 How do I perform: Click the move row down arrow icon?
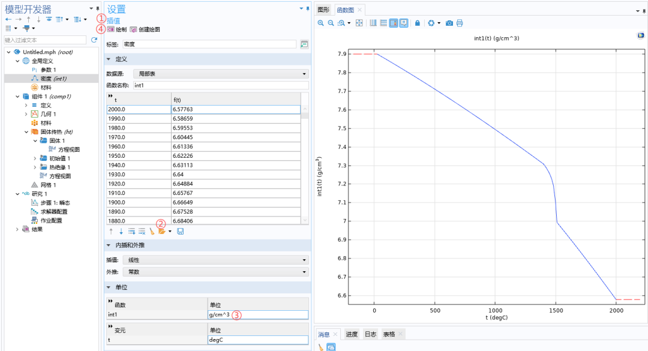point(121,232)
